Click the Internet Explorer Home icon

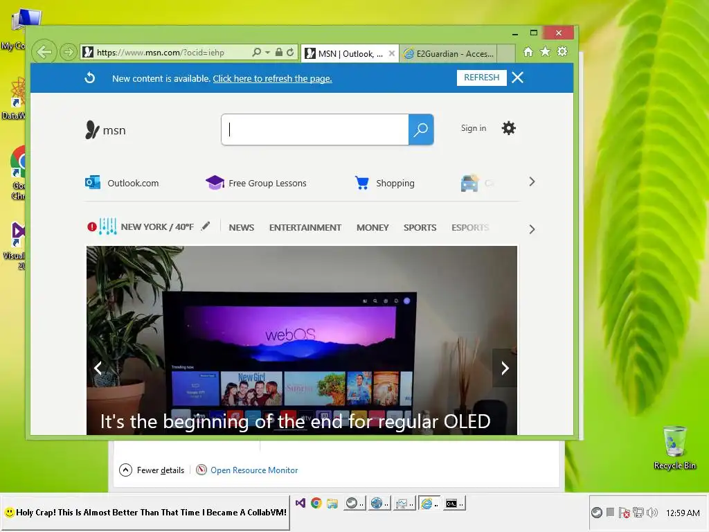point(528,51)
